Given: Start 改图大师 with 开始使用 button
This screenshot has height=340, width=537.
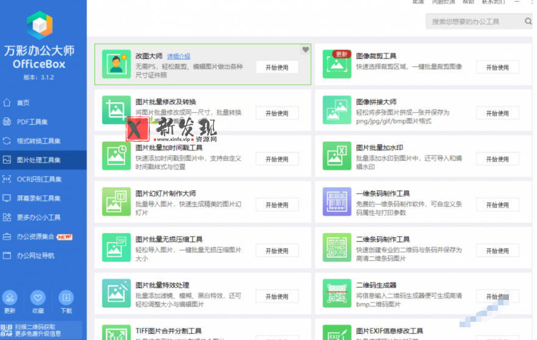Looking at the screenshot, I should point(277,68).
